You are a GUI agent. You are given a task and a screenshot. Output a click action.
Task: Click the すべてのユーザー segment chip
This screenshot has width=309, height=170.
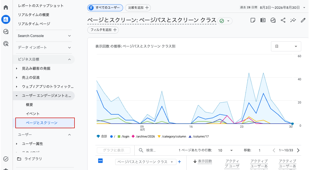[105, 8]
